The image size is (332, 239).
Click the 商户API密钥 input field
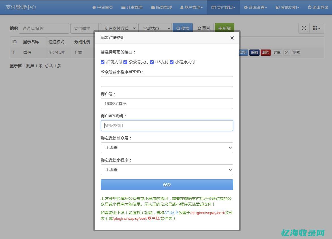pyautogui.click(x=167, y=126)
